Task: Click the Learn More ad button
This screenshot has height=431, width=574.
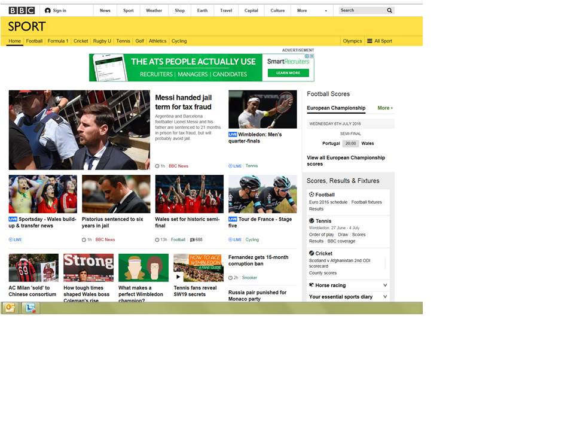Action: tap(288, 73)
